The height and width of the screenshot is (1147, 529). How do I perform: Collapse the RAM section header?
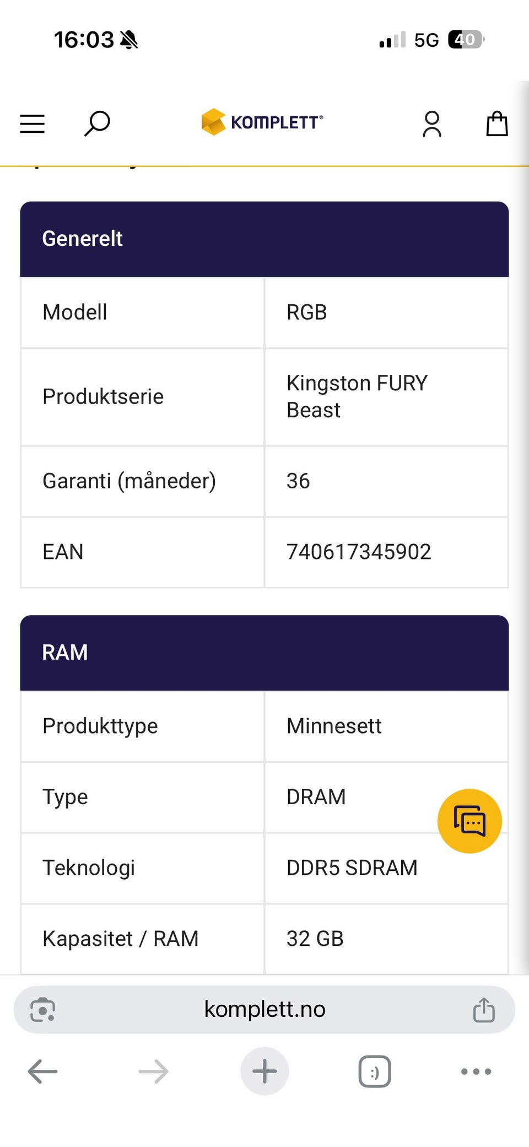[x=264, y=653]
